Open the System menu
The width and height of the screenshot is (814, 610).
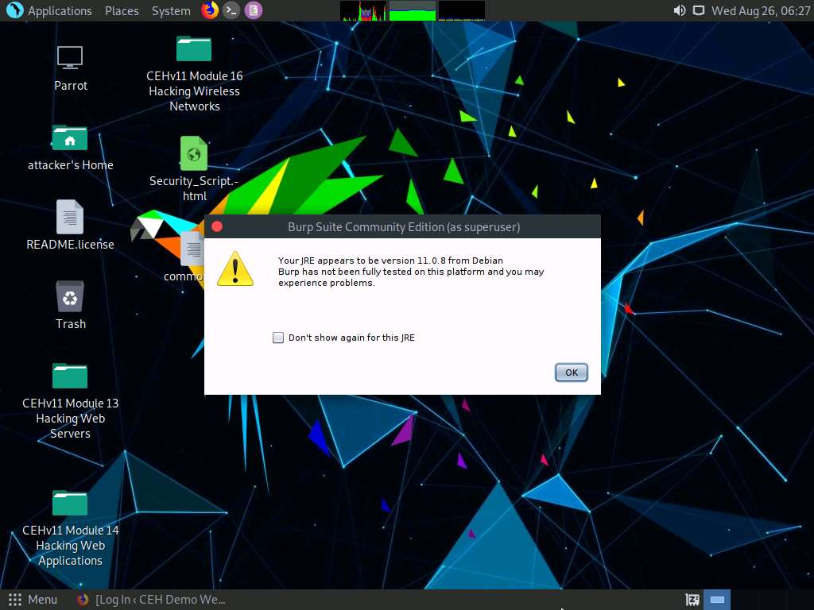(171, 10)
